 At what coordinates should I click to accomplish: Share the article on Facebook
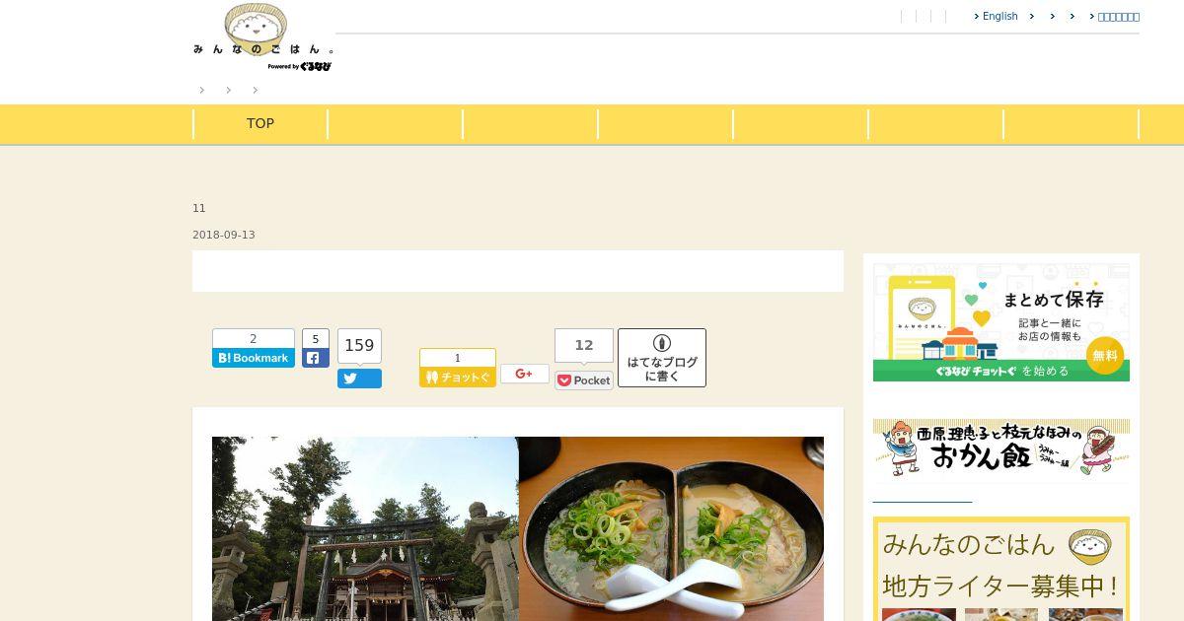pos(316,358)
